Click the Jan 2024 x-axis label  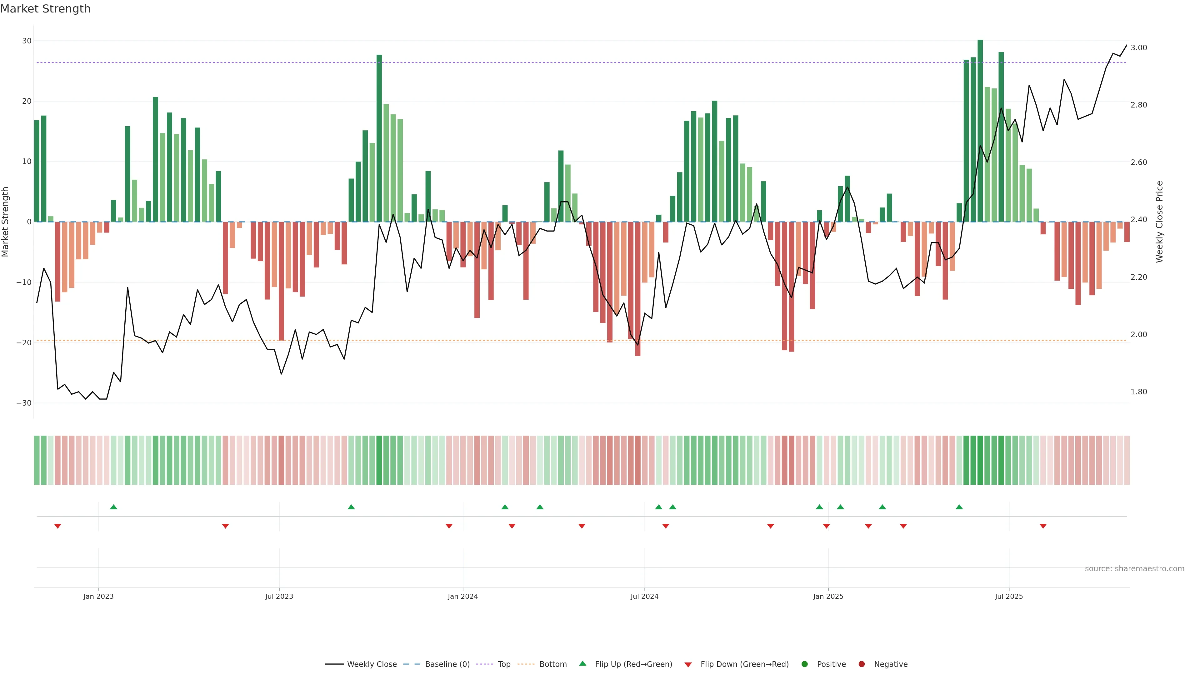click(x=462, y=596)
